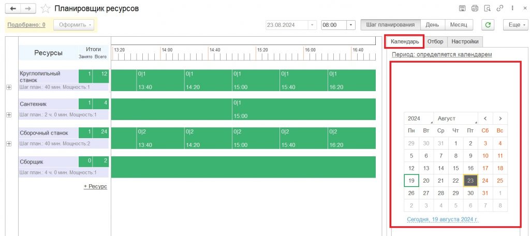This screenshot has height=236, width=530.
Task: Click Сборочный станок 15:40 time slot
Action: 303,138
